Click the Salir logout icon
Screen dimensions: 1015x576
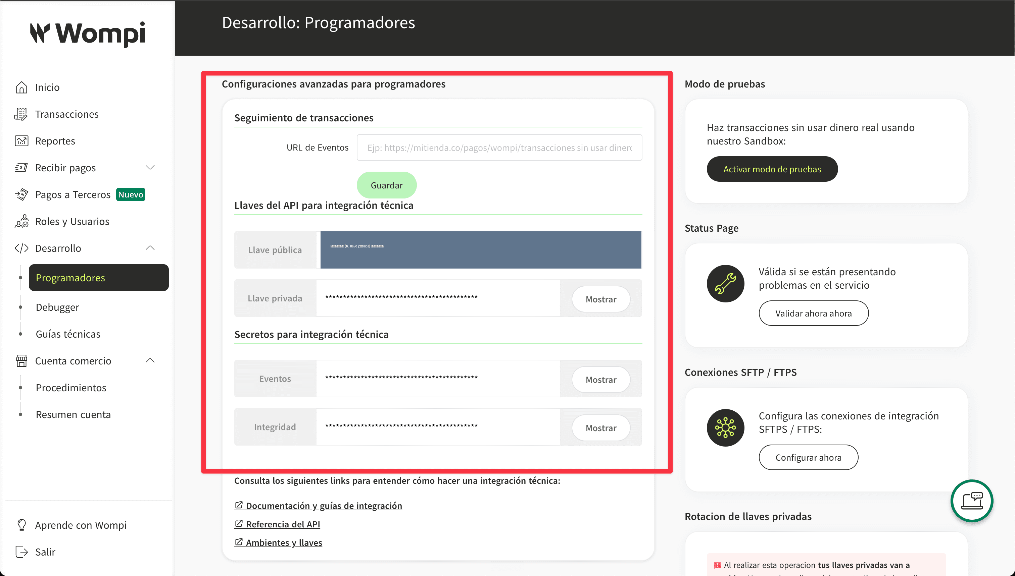click(x=21, y=552)
